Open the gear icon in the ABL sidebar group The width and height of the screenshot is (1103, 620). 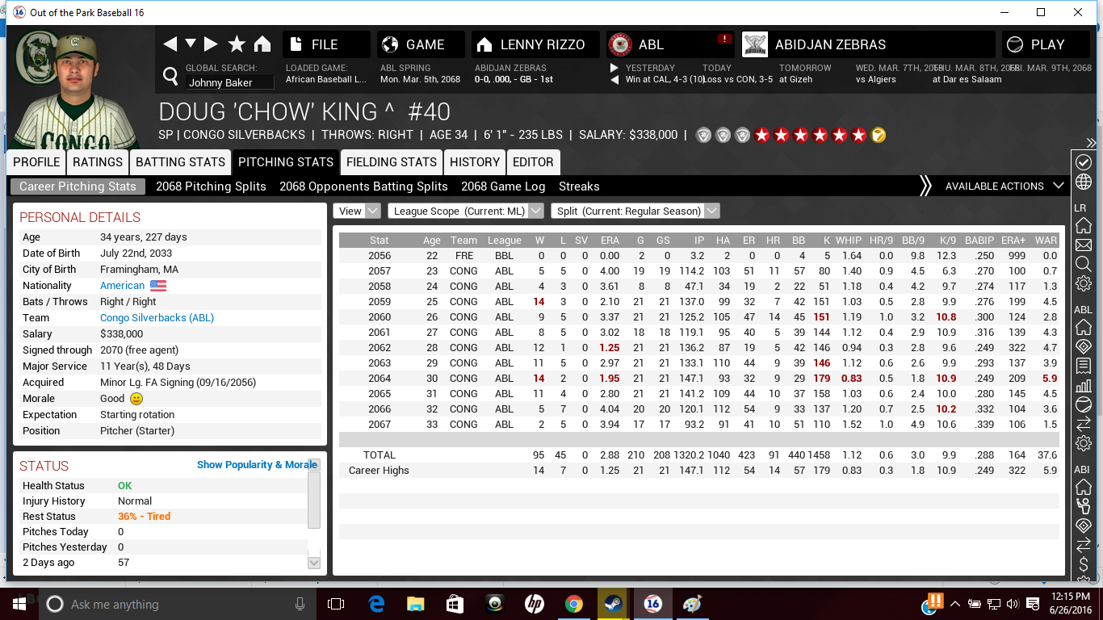(x=1084, y=443)
